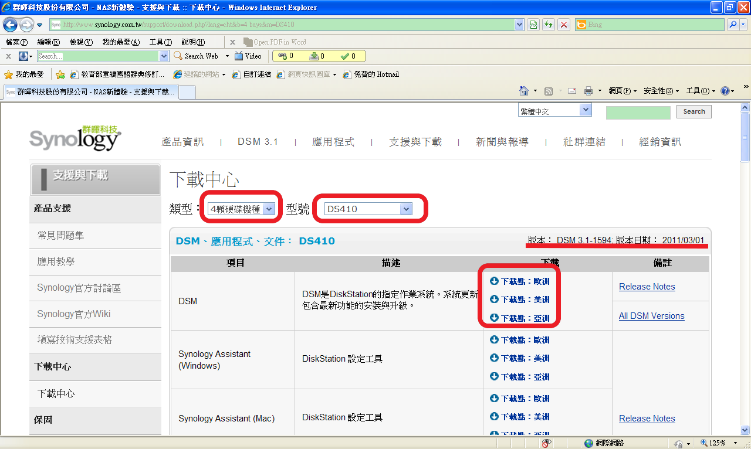Click the Print icon in command bar

(588, 91)
